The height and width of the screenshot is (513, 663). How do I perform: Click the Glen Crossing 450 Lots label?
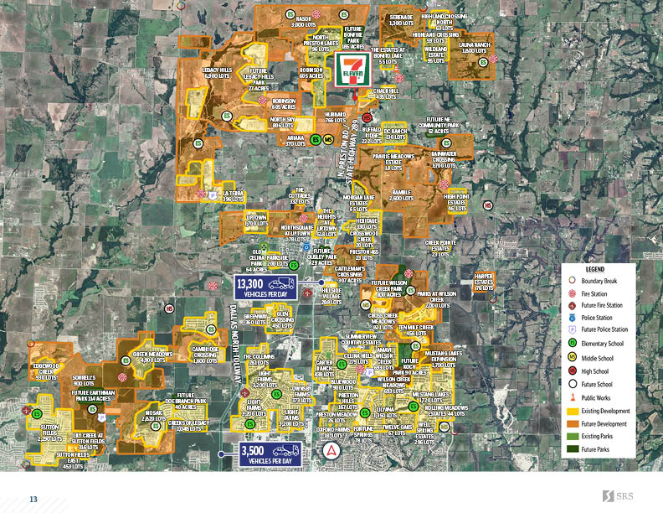(282, 319)
